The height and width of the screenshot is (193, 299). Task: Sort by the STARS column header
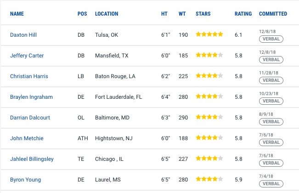(x=203, y=14)
